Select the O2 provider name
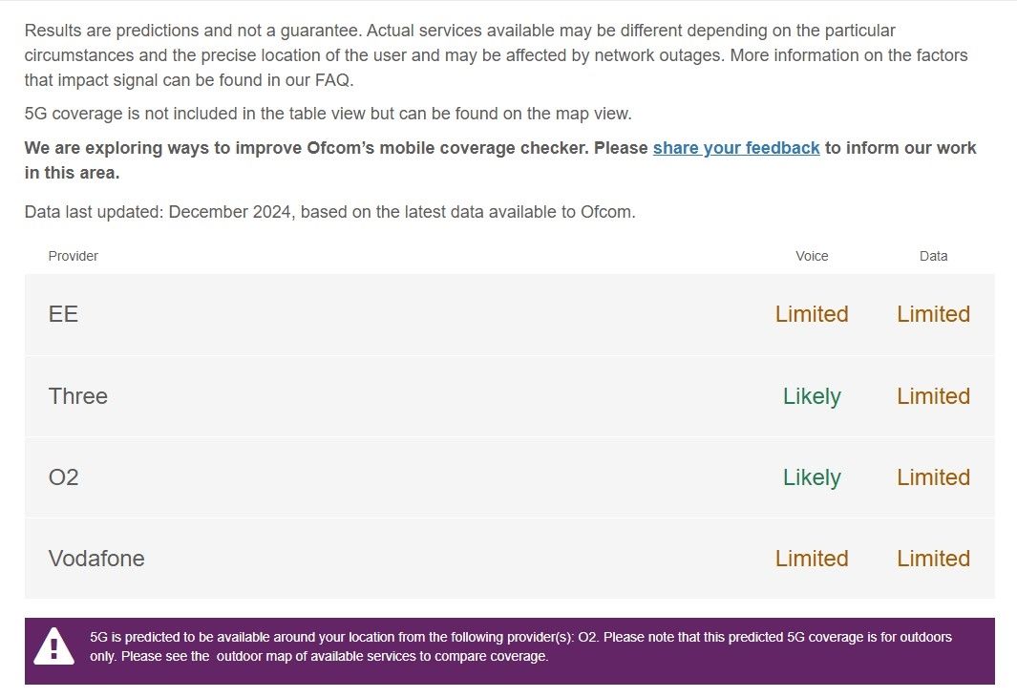 click(64, 476)
